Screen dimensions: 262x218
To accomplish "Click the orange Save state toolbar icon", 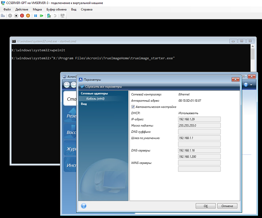I will click(x=28, y=16).
